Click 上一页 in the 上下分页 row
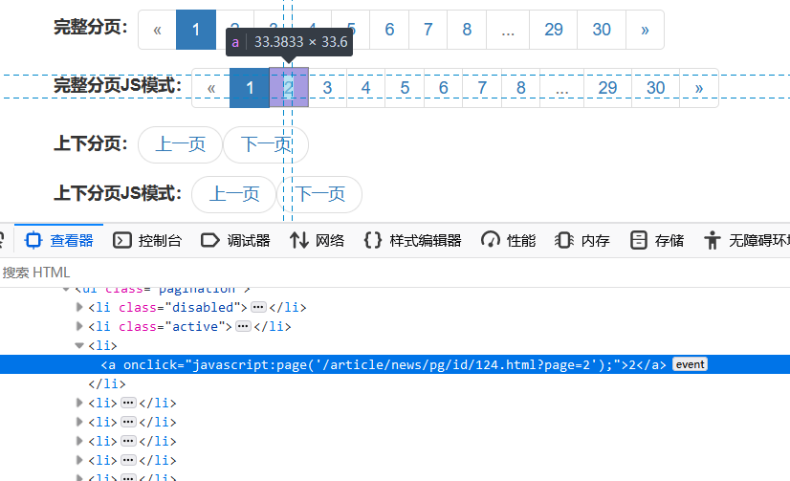This screenshot has height=481, width=790. [181, 144]
